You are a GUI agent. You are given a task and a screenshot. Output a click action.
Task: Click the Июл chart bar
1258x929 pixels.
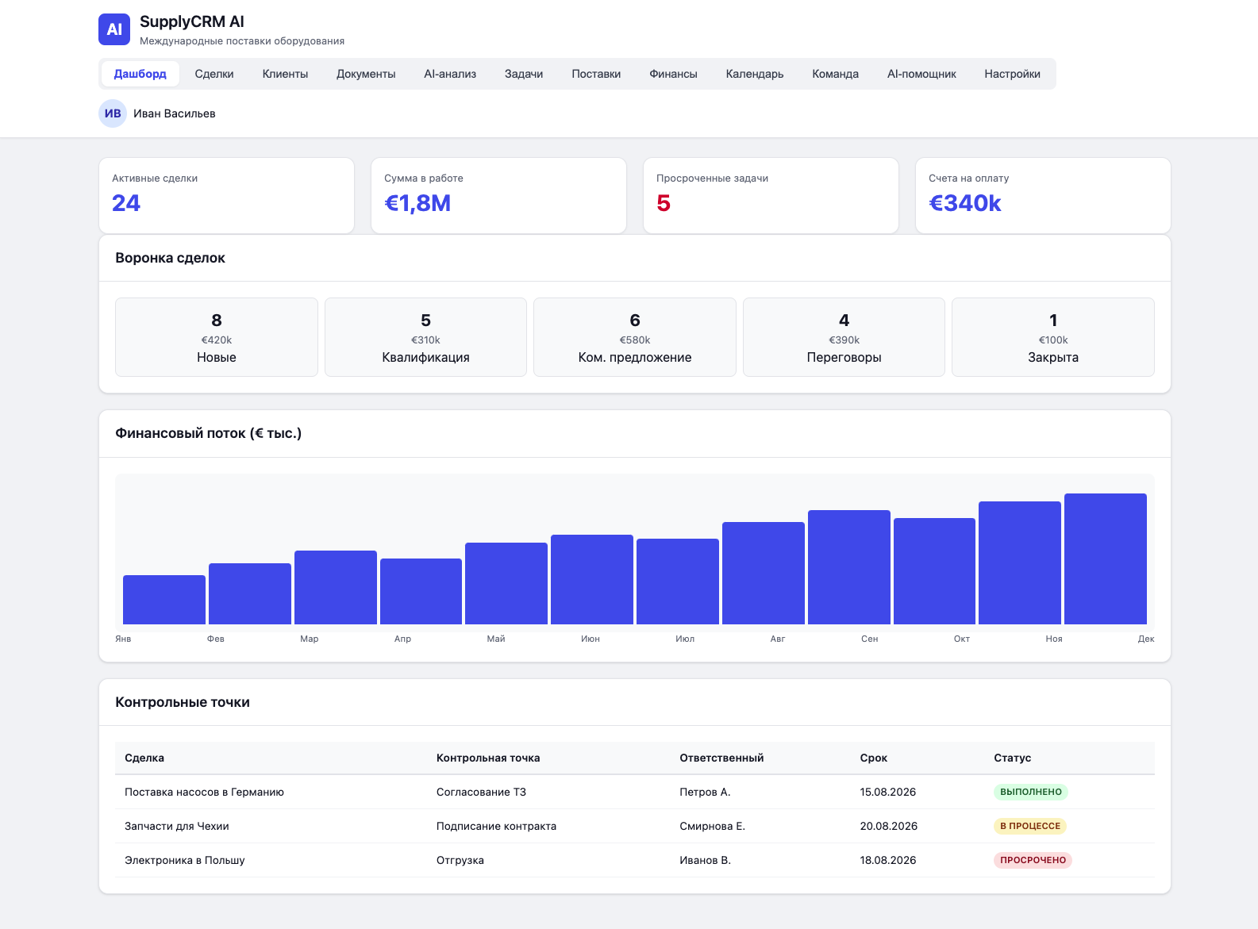pyautogui.click(x=678, y=582)
